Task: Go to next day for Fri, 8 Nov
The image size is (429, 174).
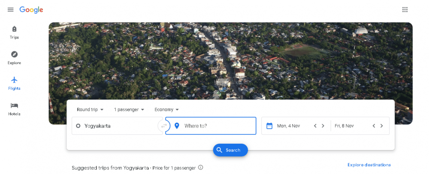Action: coord(381,126)
